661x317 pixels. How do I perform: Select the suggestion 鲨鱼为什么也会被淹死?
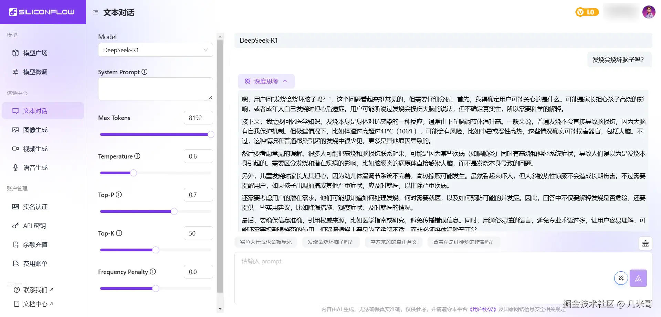[x=265, y=242]
